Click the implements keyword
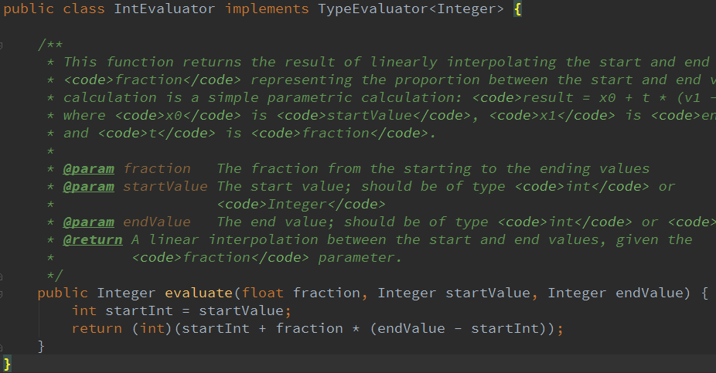This screenshot has width=716, height=373. 267,9
